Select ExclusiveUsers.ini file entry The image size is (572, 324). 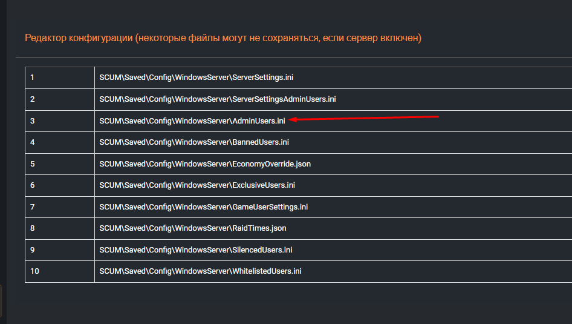[x=197, y=185]
